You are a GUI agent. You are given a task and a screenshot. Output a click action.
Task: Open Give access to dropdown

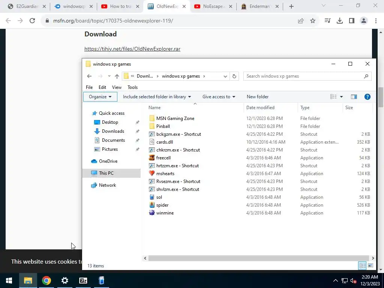pyautogui.click(x=219, y=97)
